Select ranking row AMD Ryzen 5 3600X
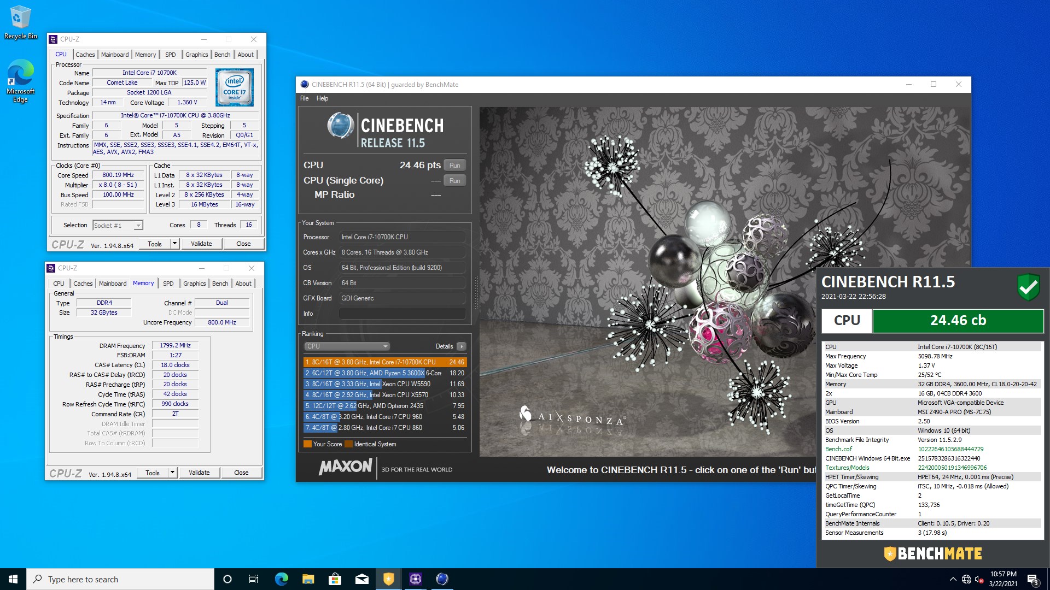The width and height of the screenshot is (1050, 590). (385, 373)
